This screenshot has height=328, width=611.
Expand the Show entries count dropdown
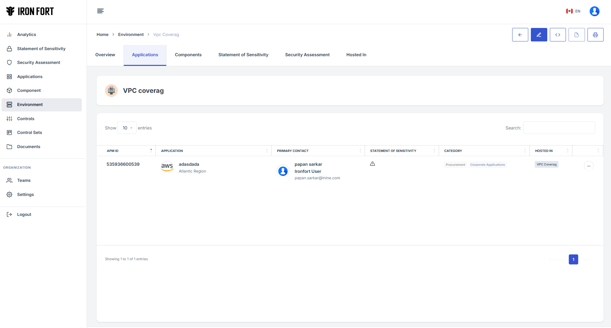click(127, 128)
